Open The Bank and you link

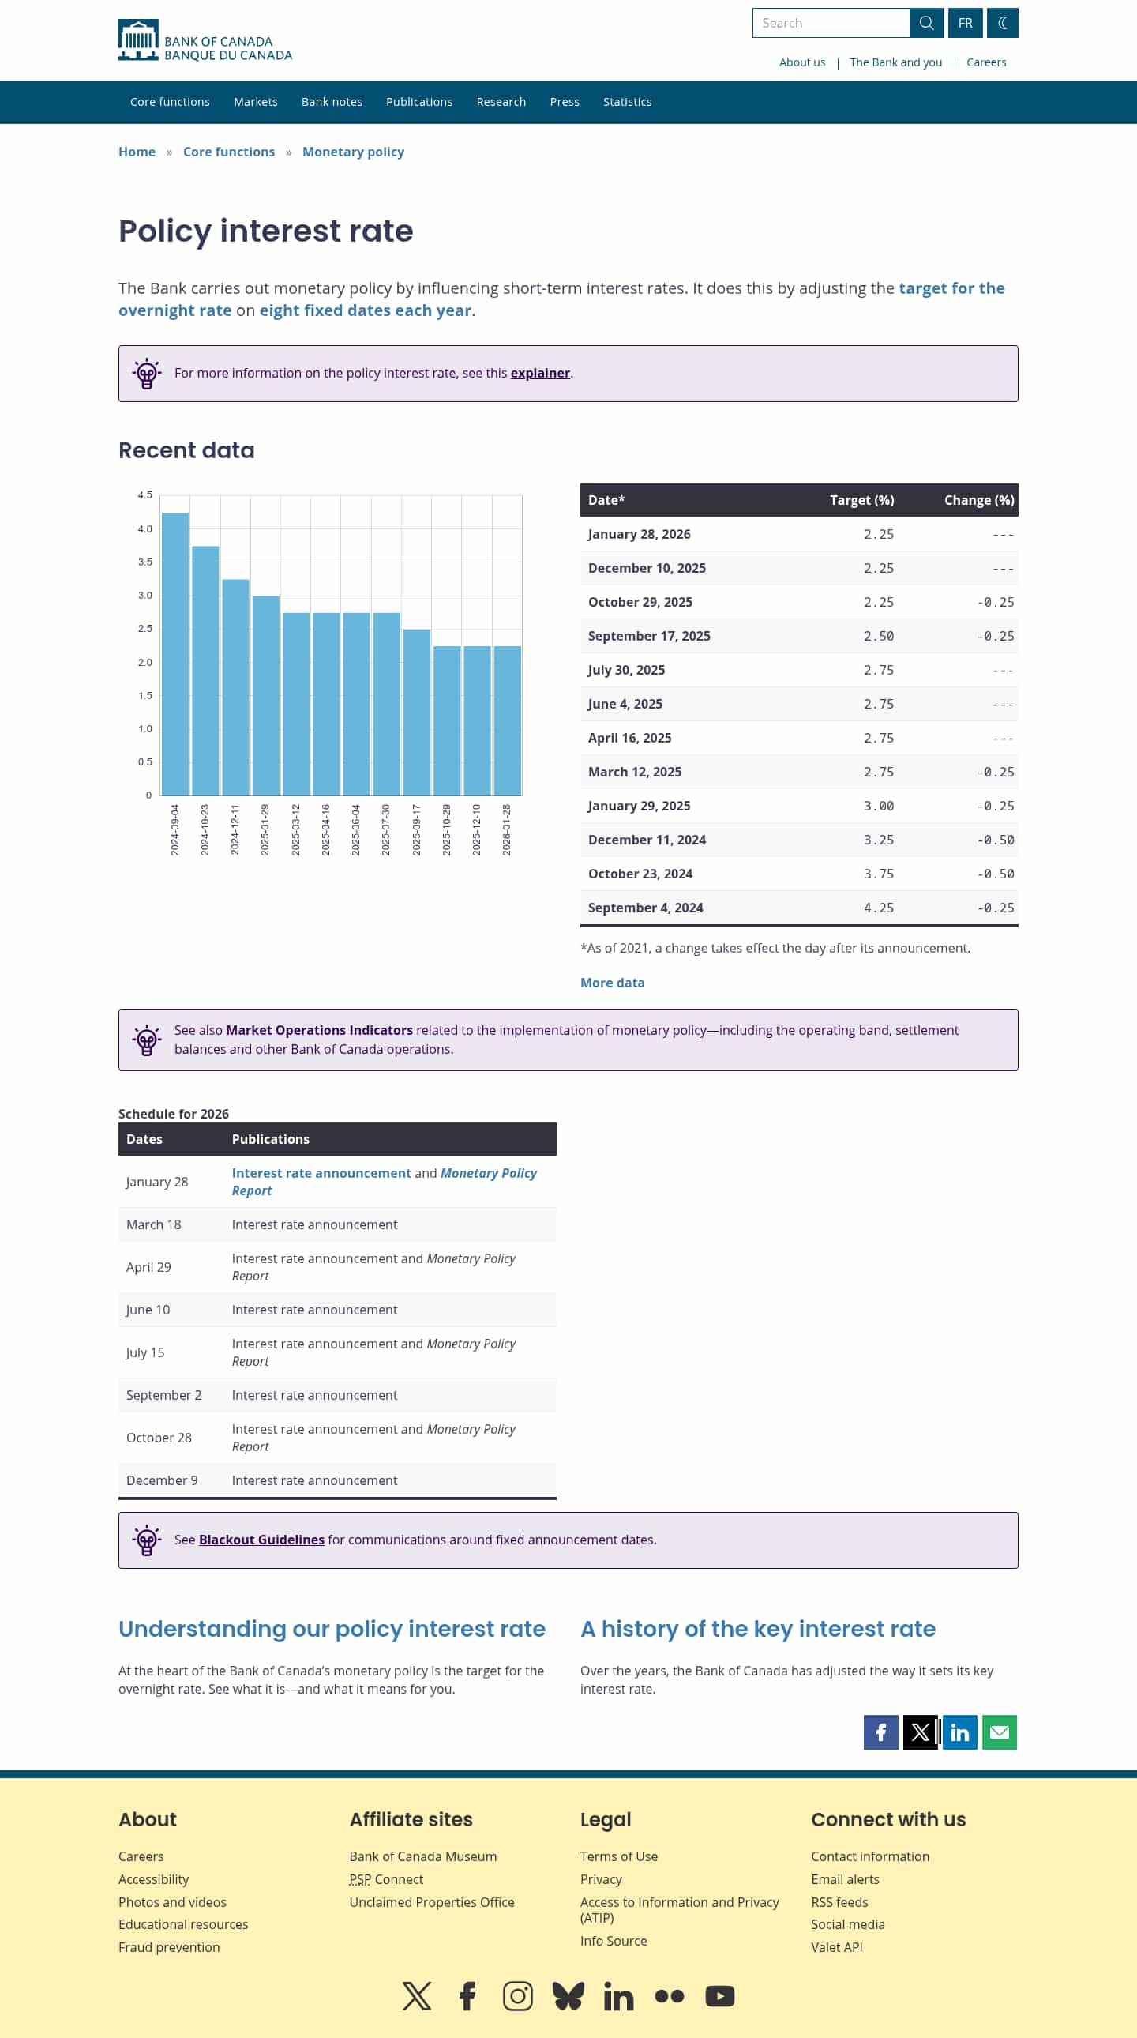(895, 62)
